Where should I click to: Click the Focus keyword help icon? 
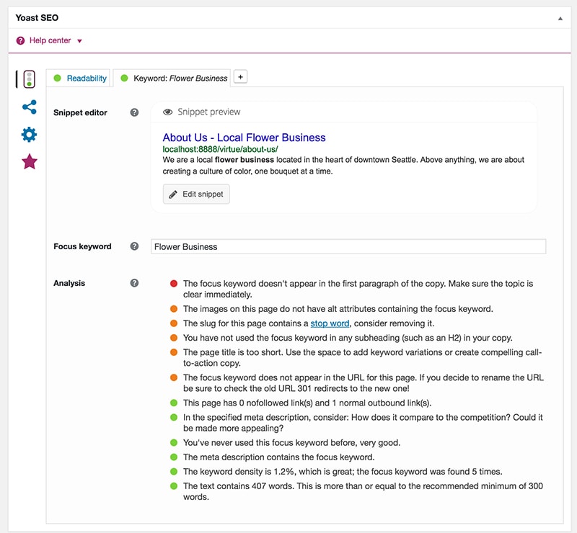click(x=134, y=246)
